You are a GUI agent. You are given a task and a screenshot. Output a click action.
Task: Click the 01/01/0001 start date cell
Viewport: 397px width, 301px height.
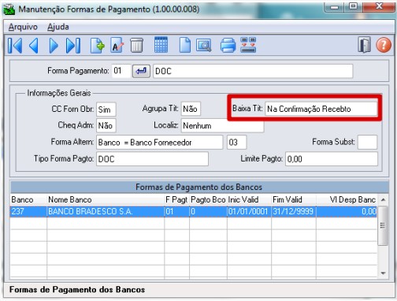pyautogui.click(x=249, y=211)
